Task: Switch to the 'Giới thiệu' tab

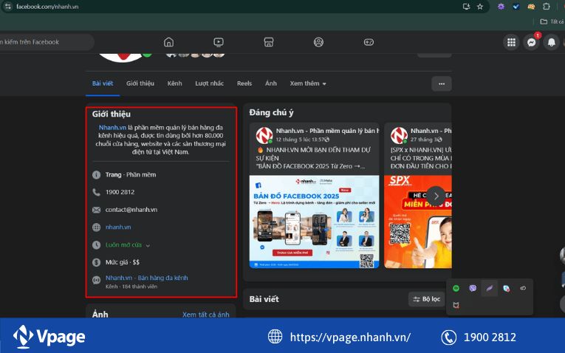Action: click(x=140, y=83)
